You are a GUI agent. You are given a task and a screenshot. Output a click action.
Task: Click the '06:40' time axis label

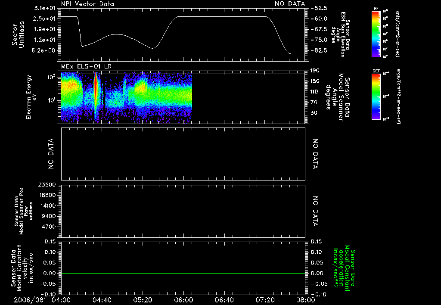tap(224, 300)
